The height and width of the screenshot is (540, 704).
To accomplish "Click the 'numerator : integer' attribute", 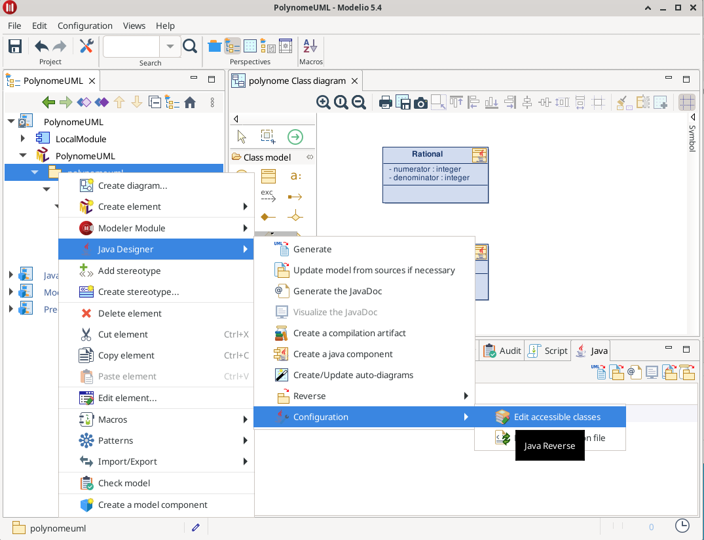I will [425, 169].
